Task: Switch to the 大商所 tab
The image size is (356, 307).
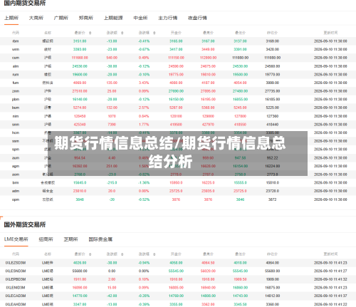Action: point(36,18)
